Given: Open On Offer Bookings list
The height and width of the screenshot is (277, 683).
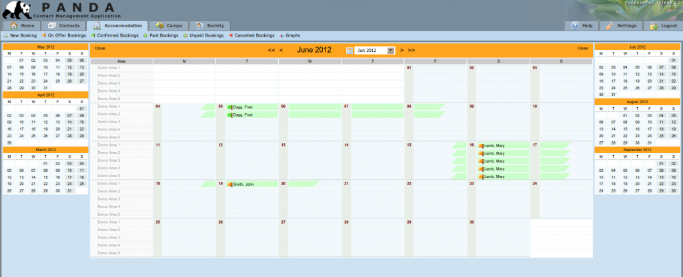Looking at the screenshot, I should coord(66,35).
